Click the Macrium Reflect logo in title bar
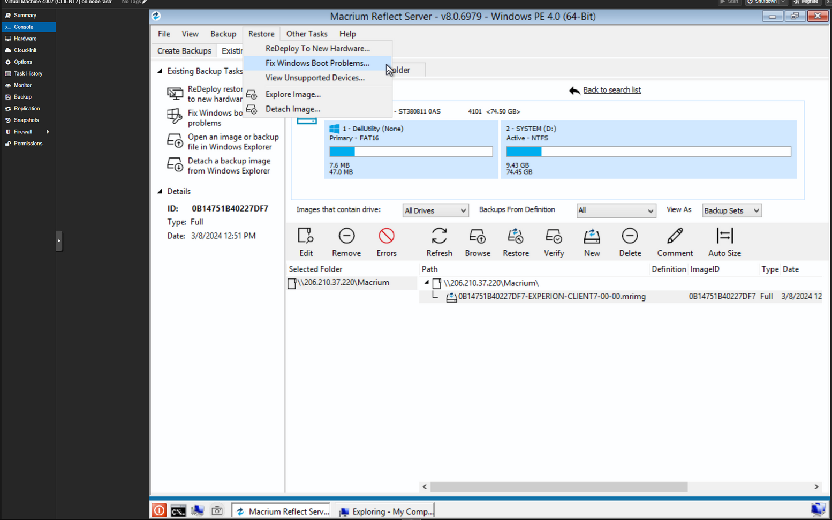This screenshot has width=832, height=520. coord(156,16)
